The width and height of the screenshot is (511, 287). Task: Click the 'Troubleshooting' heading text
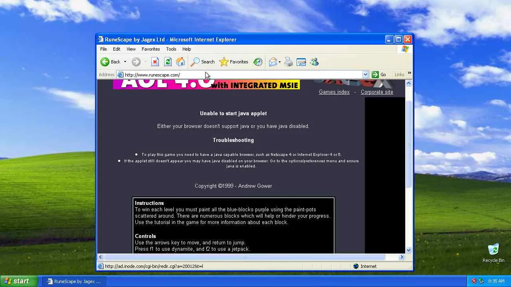pos(233,140)
